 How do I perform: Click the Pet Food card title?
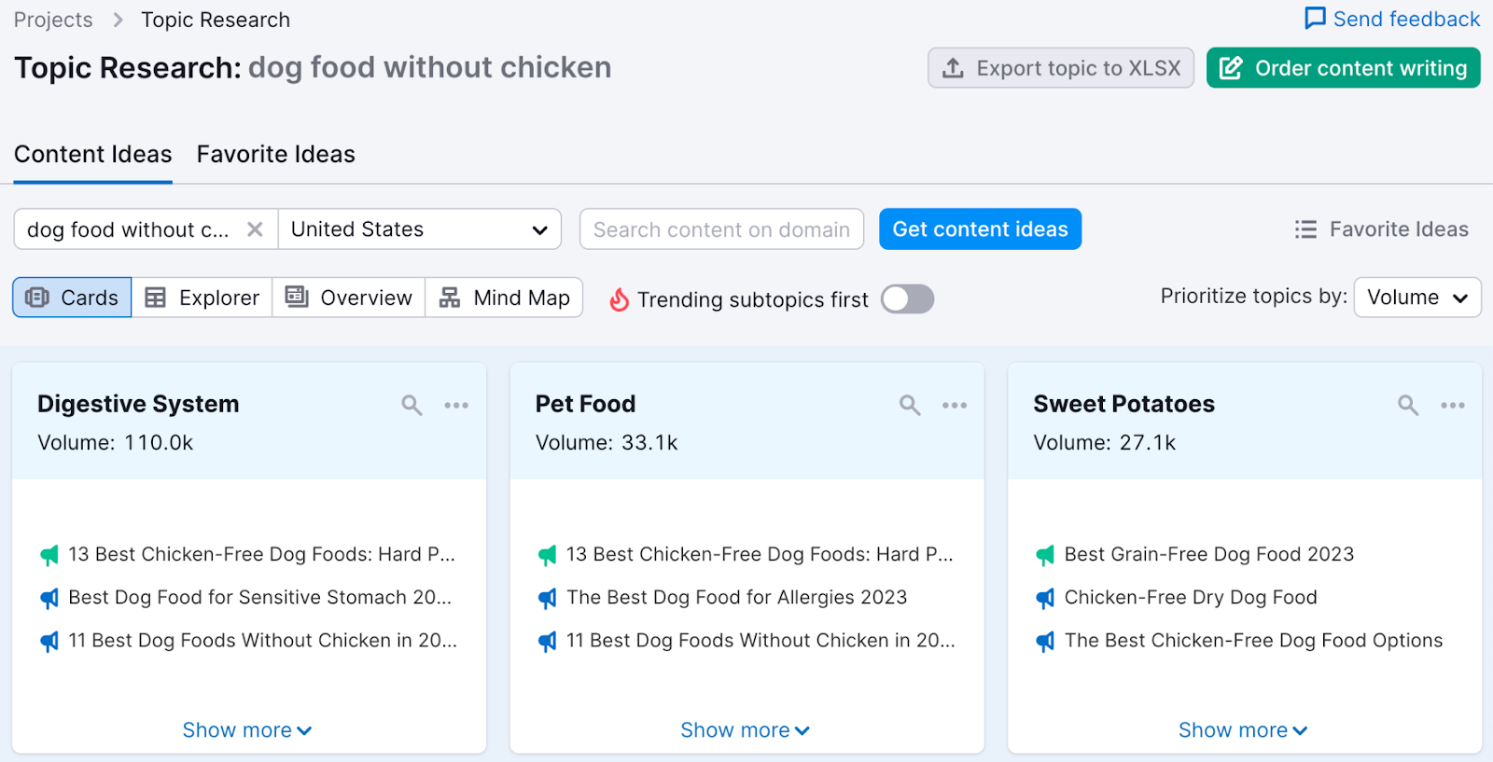(x=585, y=404)
